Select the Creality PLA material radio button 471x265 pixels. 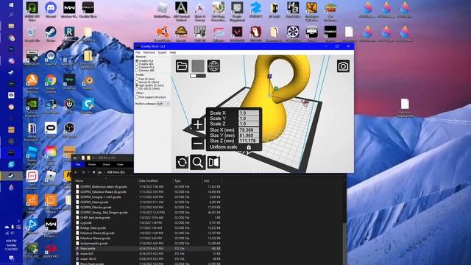(137, 60)
